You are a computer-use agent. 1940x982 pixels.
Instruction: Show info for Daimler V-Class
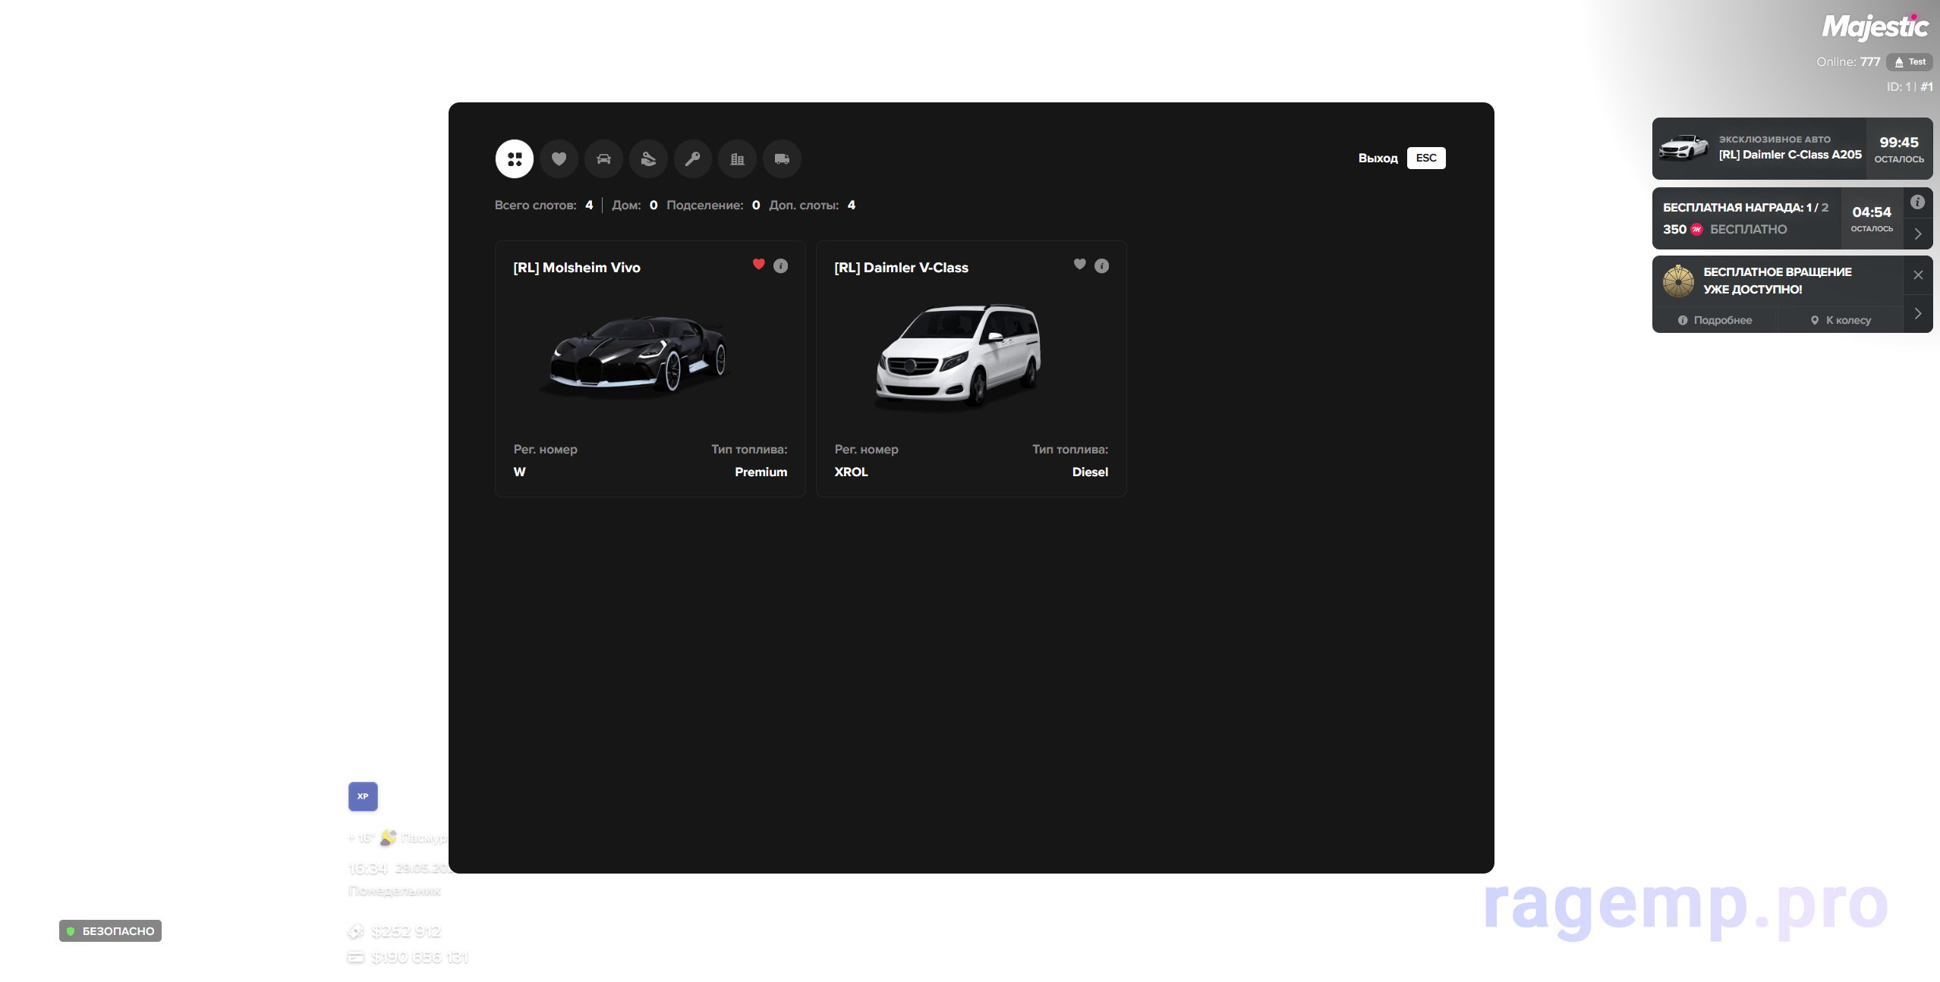pyautogui.click(x=1101, y=265)
